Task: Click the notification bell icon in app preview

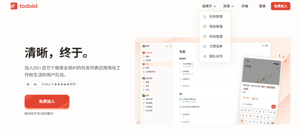Action: pos(167,46)
